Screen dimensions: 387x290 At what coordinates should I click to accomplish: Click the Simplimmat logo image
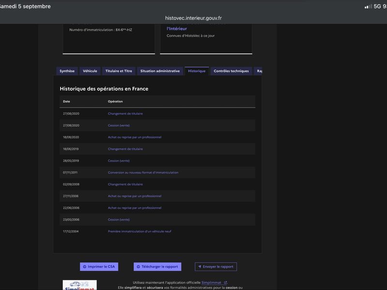79,285
